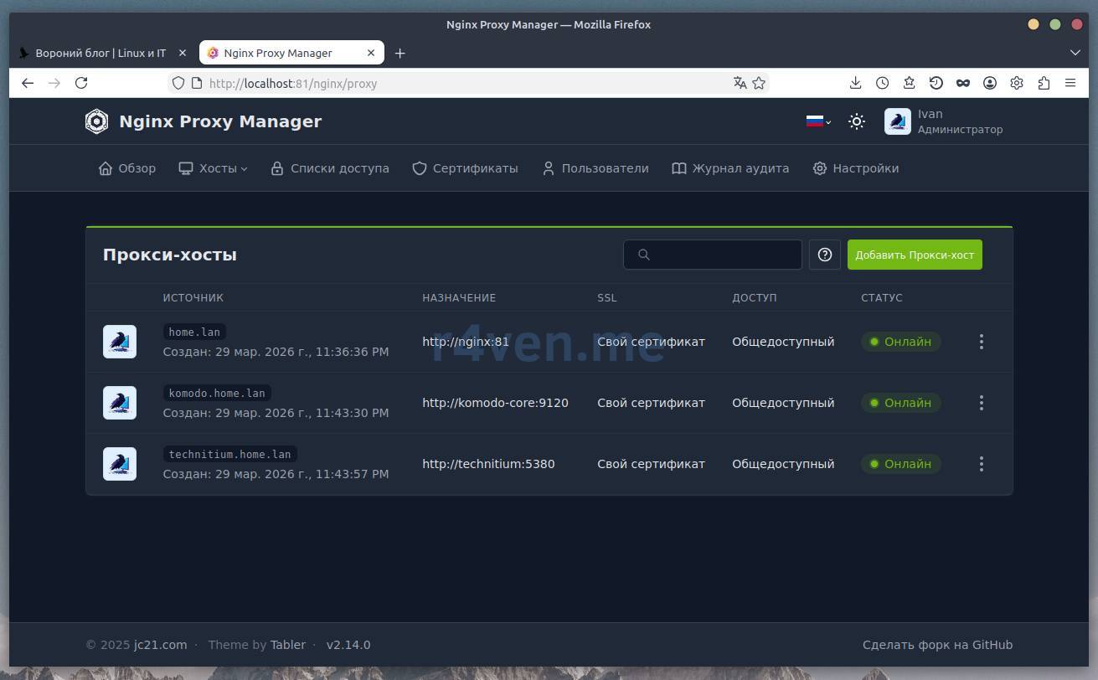Open the Russian flag language dropdown
1098x680 pixels.
[x=818, y=121]
